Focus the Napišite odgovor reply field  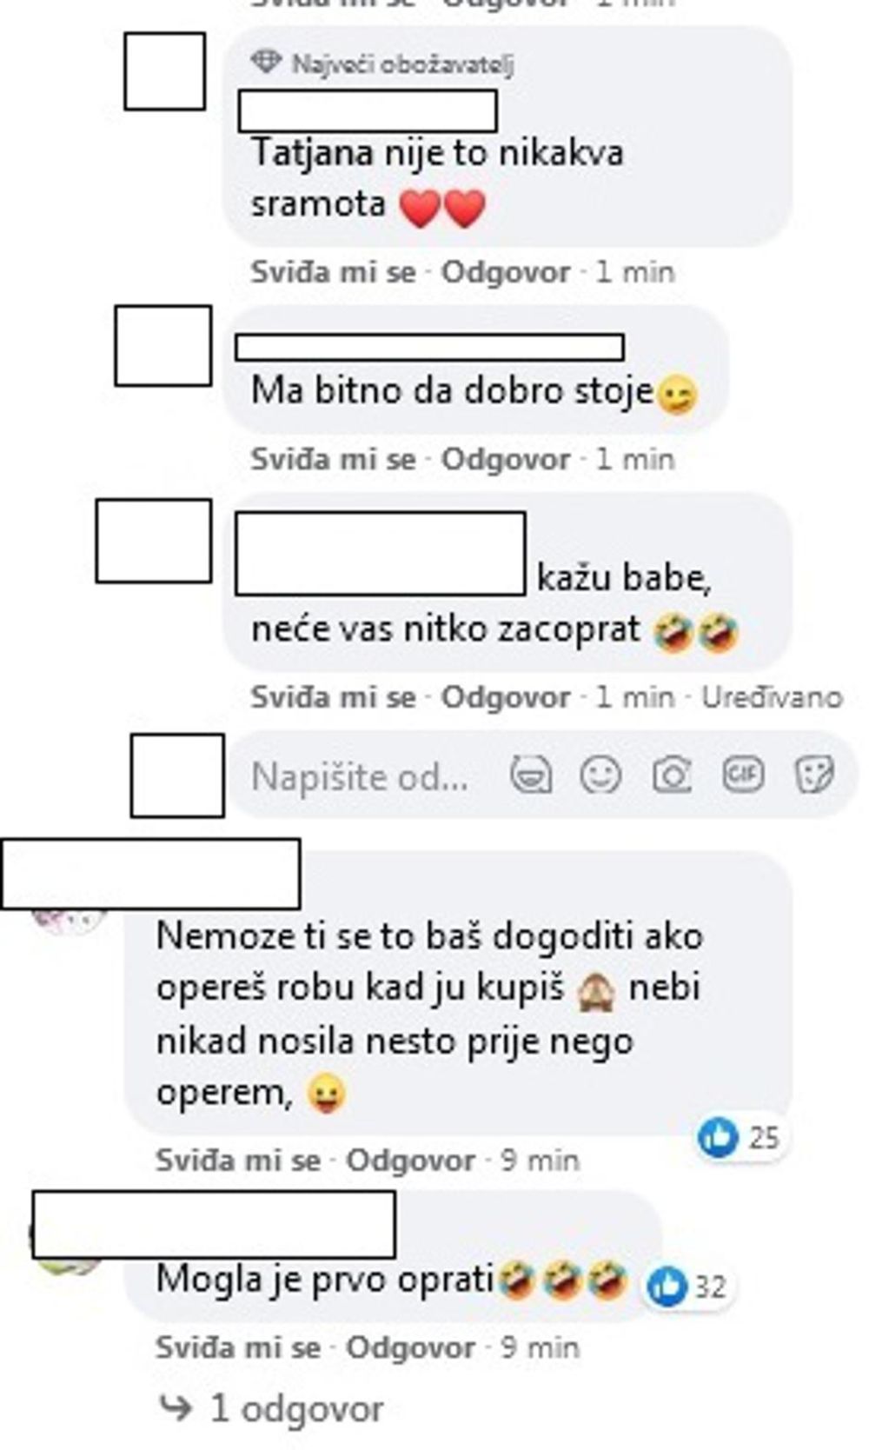point(360,776)
